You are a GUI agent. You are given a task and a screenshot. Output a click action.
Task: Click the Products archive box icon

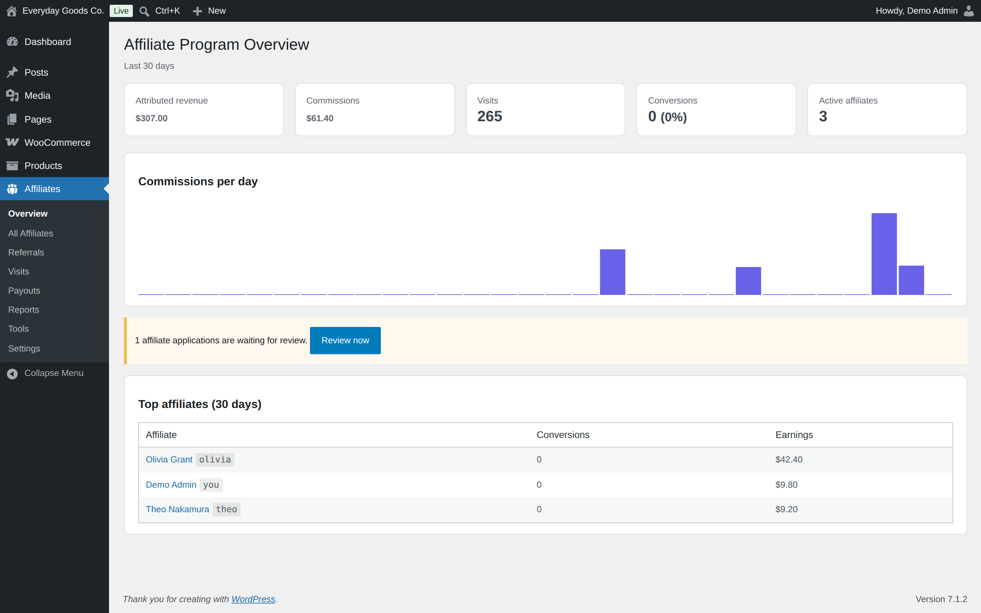click(13, 166)
